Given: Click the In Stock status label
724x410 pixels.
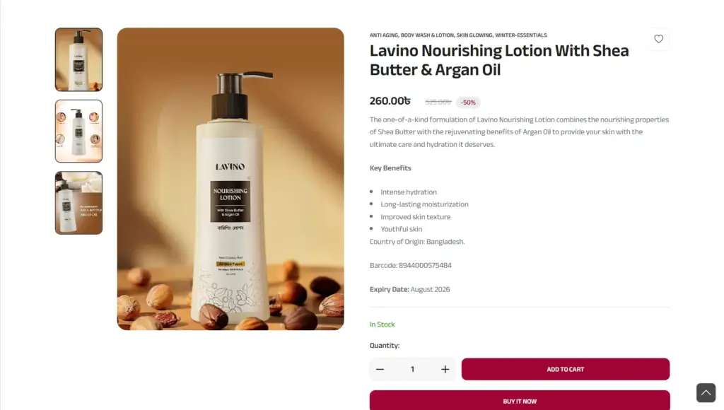Looking at the screenshot, I should click(x=382, y=324).
